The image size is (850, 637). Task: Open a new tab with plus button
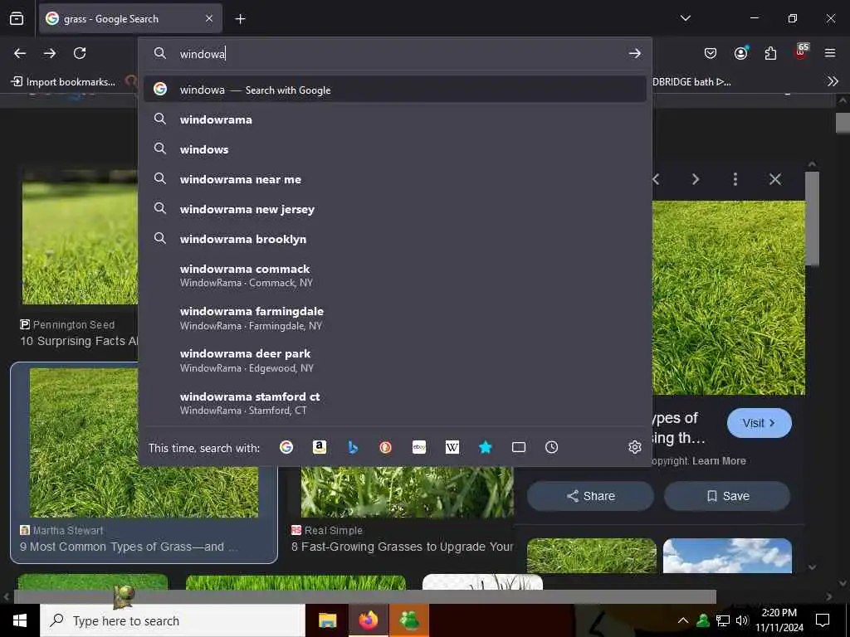coord(240,19)
